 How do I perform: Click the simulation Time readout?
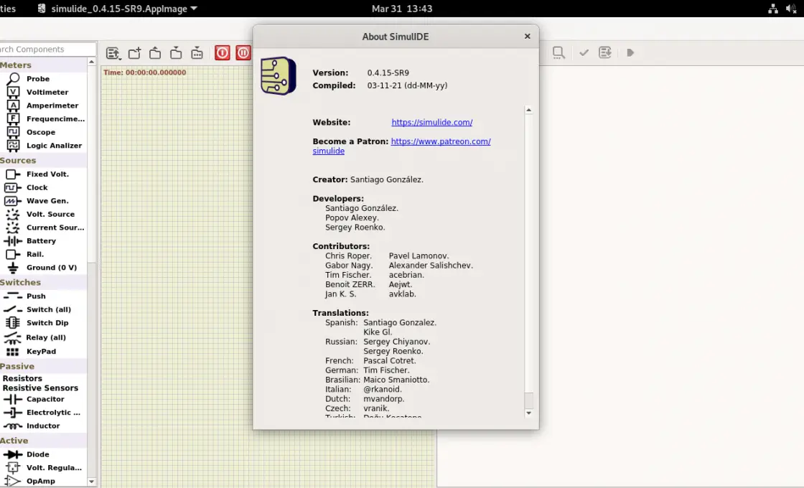pyautogui.click(x=144, y=72)
